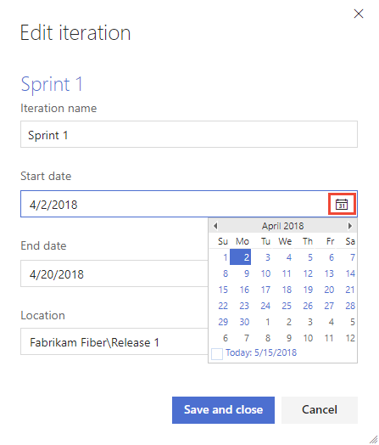Select the Iteration name field
379x445 pixels.
[x=189, y=134]
